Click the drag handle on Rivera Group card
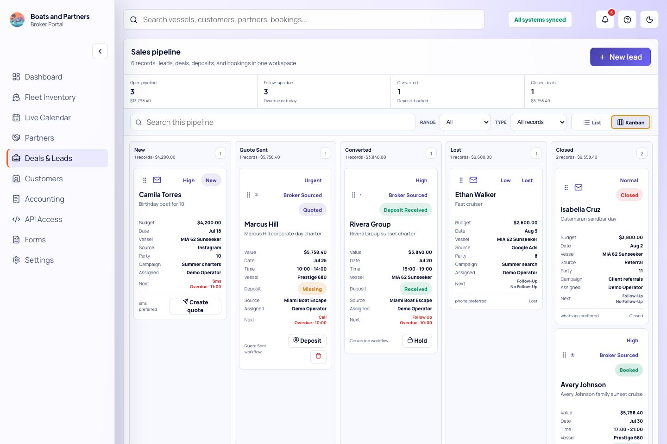The width and height of the screenshot is (667, 444). point(353,195)
